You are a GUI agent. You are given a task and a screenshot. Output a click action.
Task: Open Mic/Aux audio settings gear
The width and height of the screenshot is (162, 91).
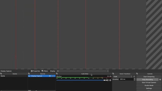tap(110, 80)
